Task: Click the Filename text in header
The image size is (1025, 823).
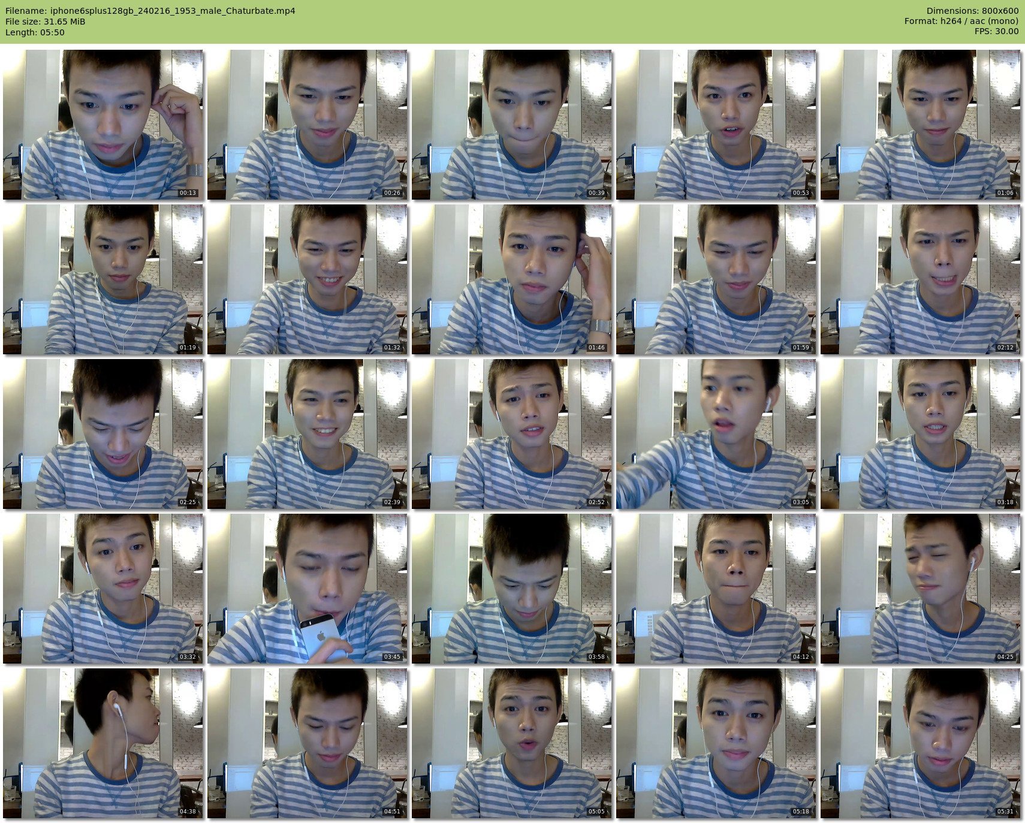Action: click(150, 11)
